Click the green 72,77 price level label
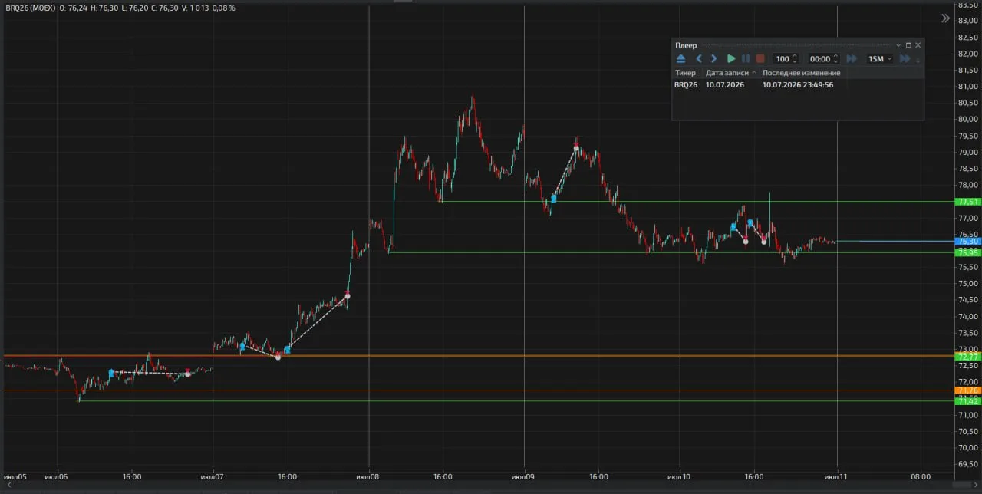The width and height of the screenshot is (982, 494). [968, 357]
